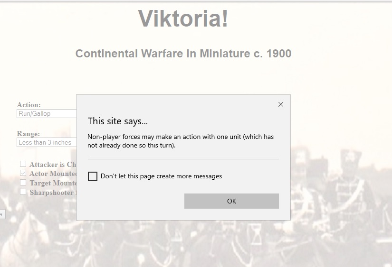This screenshot has height=267, width=392.
Task: Click the 'Don't let this page create more messages' label
Action: point(161,176)
